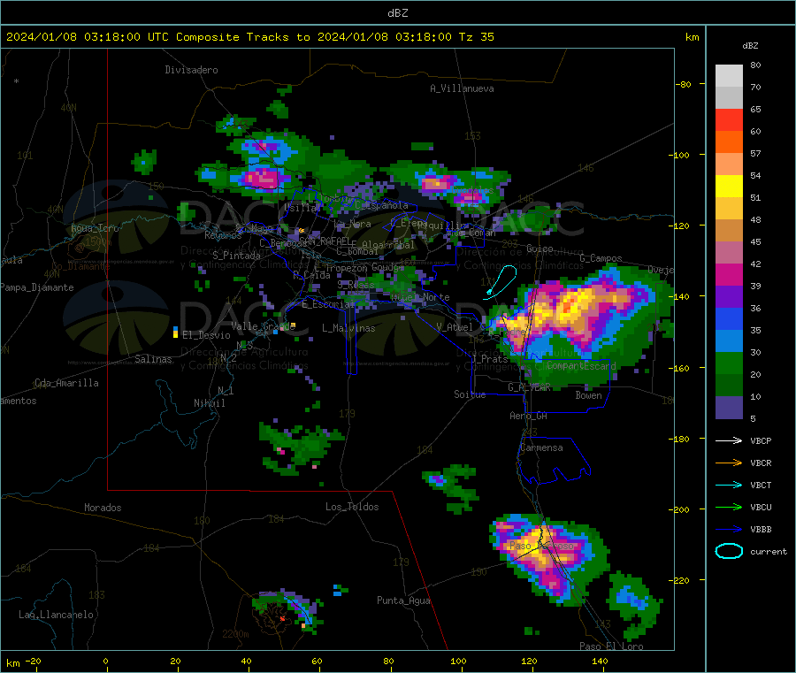Click the light grey 70-80 dBZ color swatch
This screenshot has width=796, height=673.
729,76
